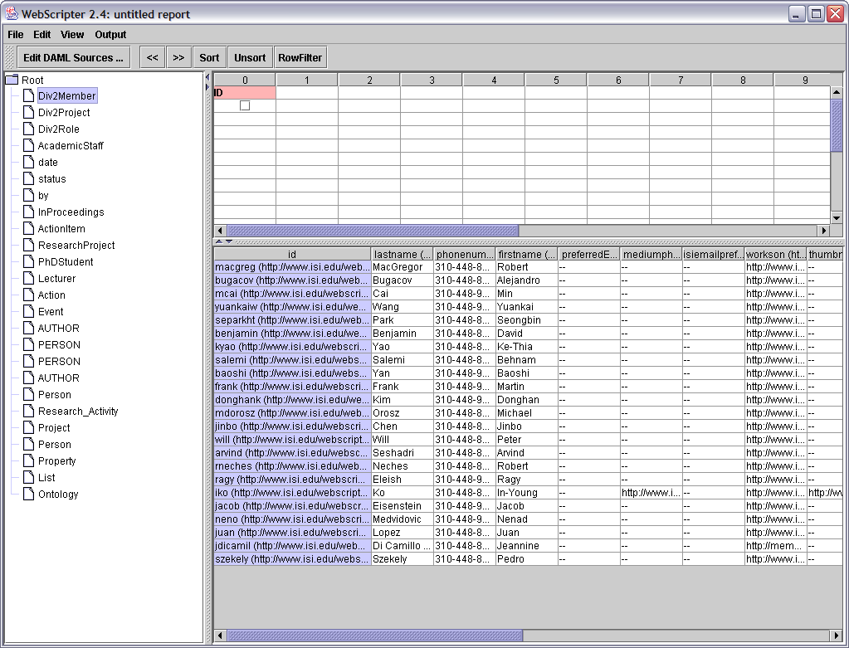Click the AcademicStaff document icon
The image size is (849, 648).
pos(28,146)
